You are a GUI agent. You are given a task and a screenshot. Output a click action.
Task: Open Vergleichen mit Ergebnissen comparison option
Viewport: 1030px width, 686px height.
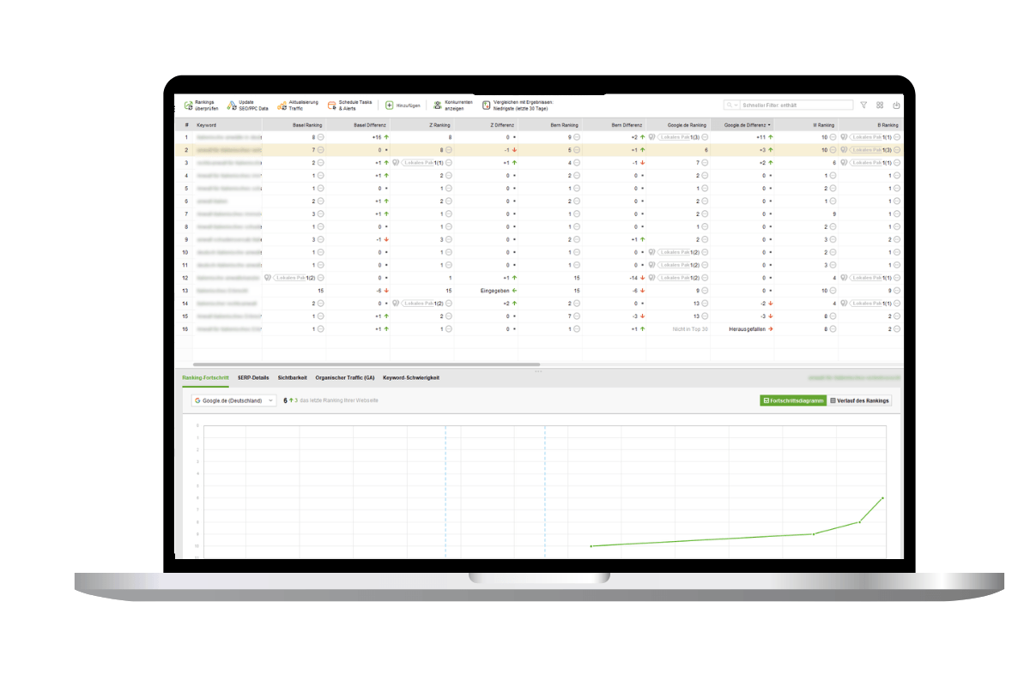[518, 105]
